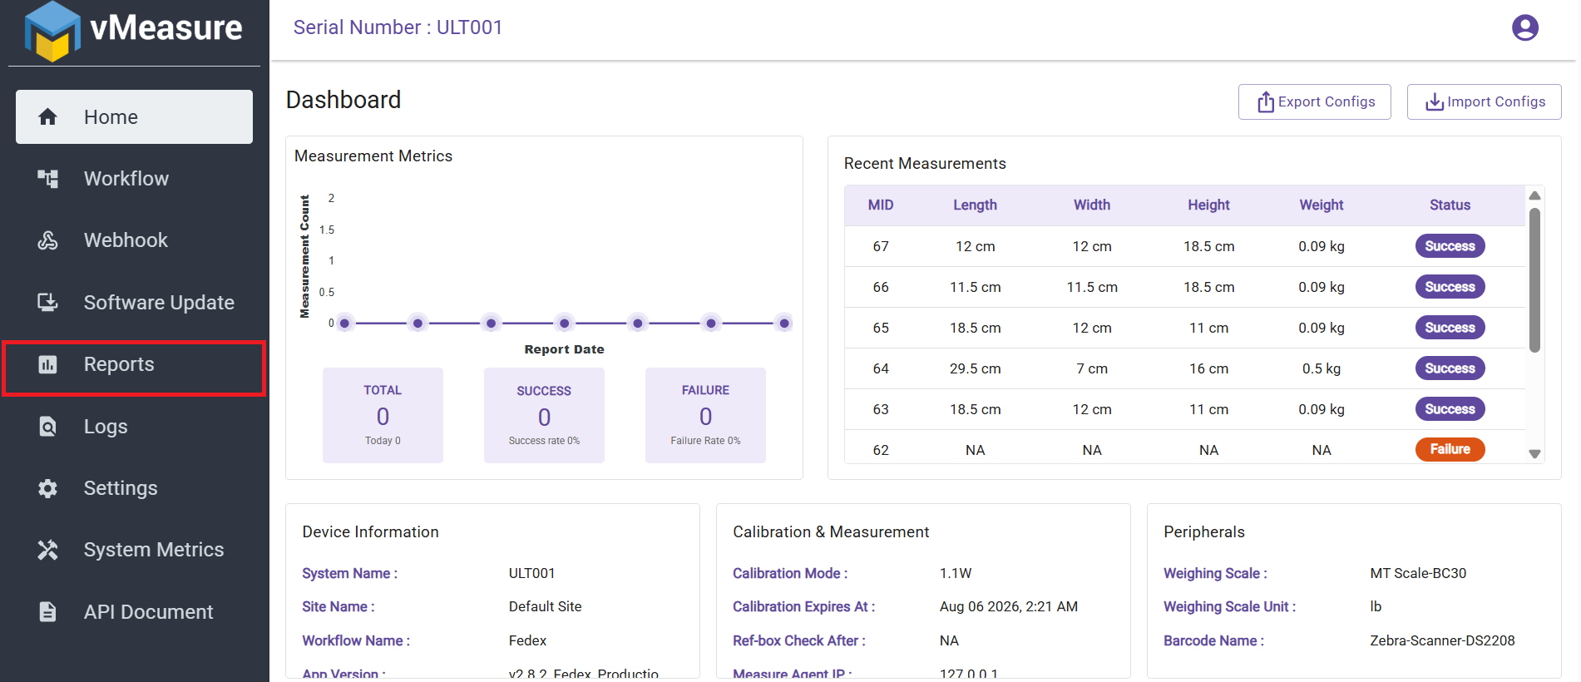
Task: Click the vMeasure cube logo
Action: pyautogui.click(x=53, y=32)
